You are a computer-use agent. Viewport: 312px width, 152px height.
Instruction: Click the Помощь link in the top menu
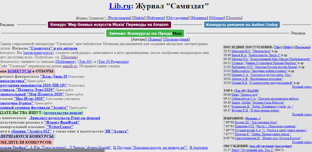pos(234,18)
